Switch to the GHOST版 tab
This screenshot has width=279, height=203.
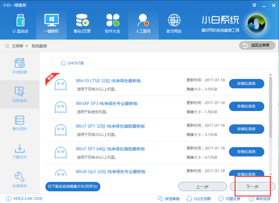[x=73, y=63]
